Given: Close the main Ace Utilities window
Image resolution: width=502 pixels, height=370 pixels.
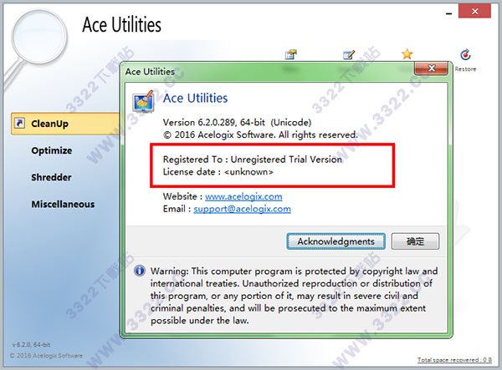Looking at the screenshot, I should coord(474,11).
